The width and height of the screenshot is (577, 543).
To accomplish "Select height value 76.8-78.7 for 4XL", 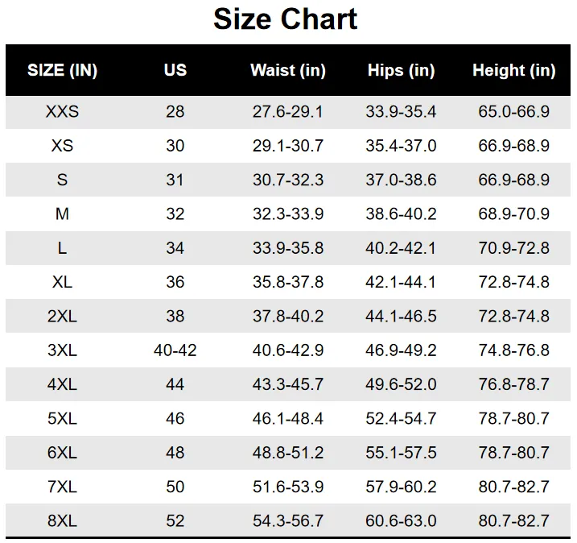I will click(x=513, y=384).
